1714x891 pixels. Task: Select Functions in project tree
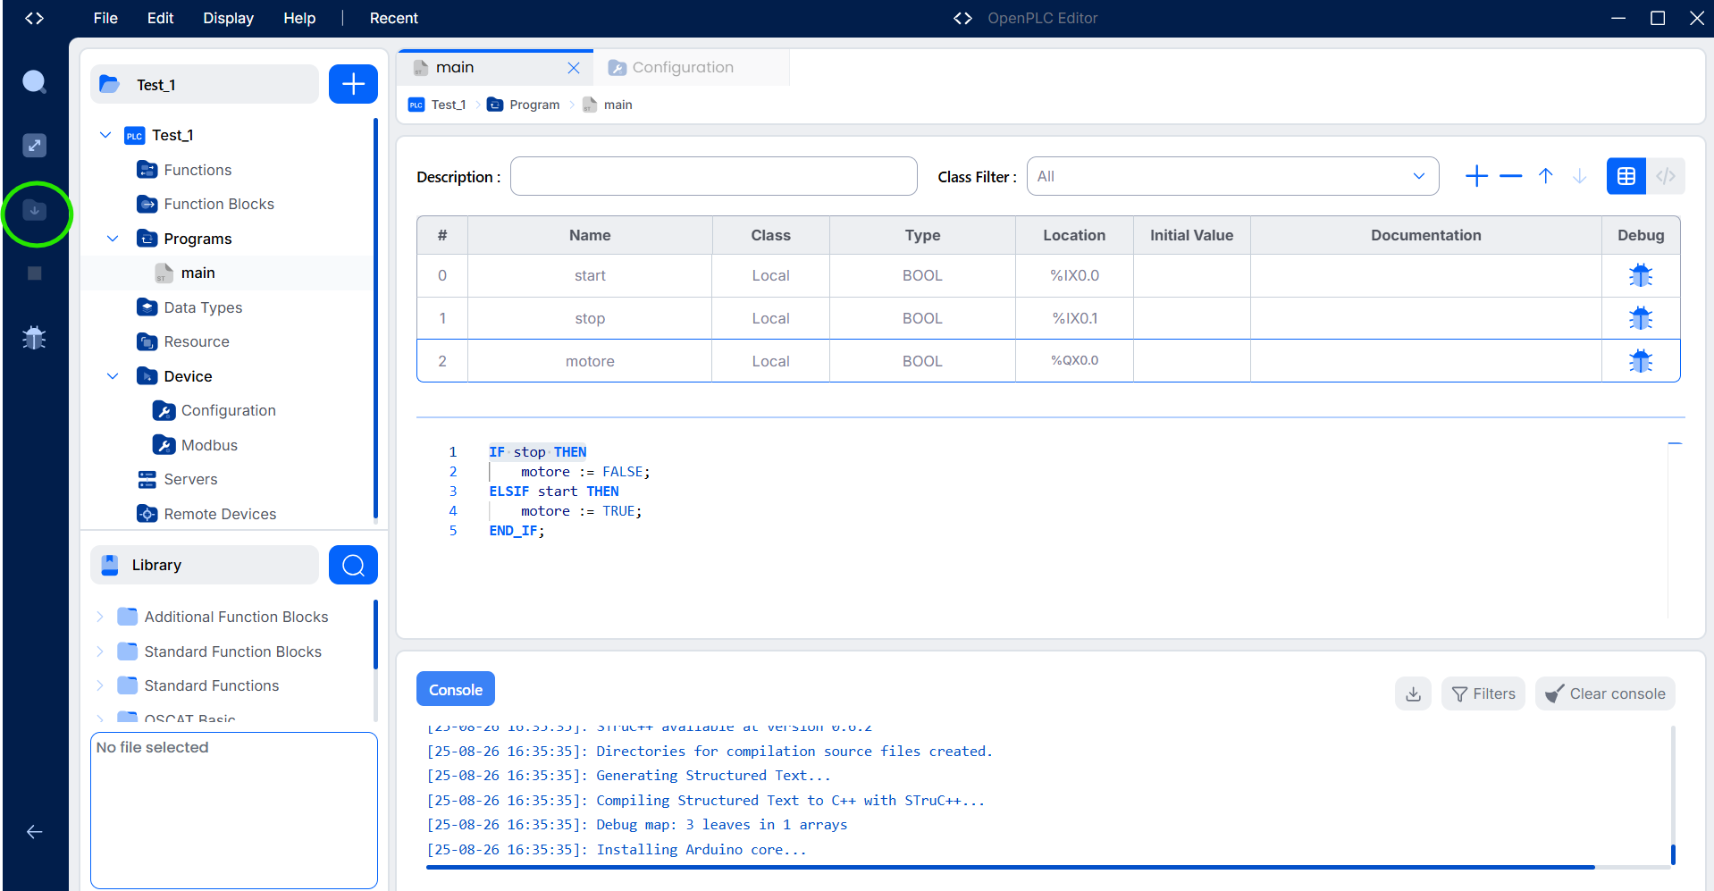coord(197,170)
